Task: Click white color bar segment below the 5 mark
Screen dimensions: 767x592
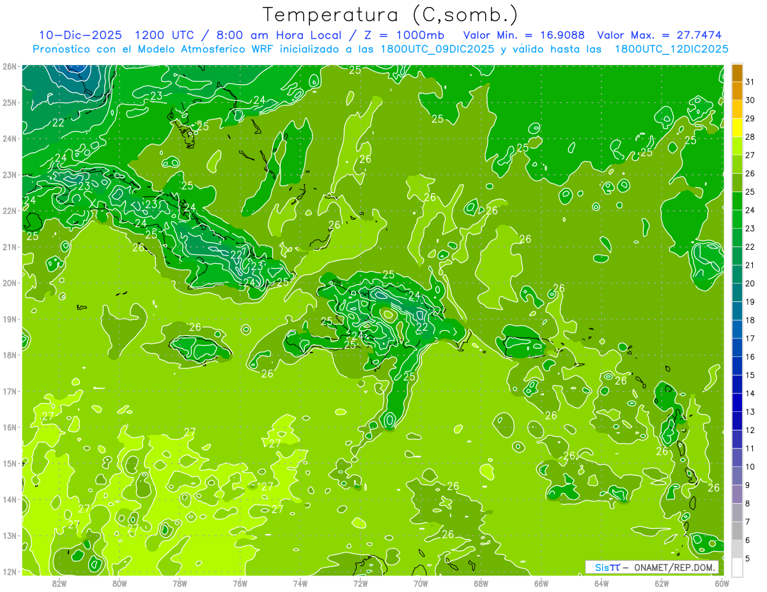Action: (x=737, y=567)
